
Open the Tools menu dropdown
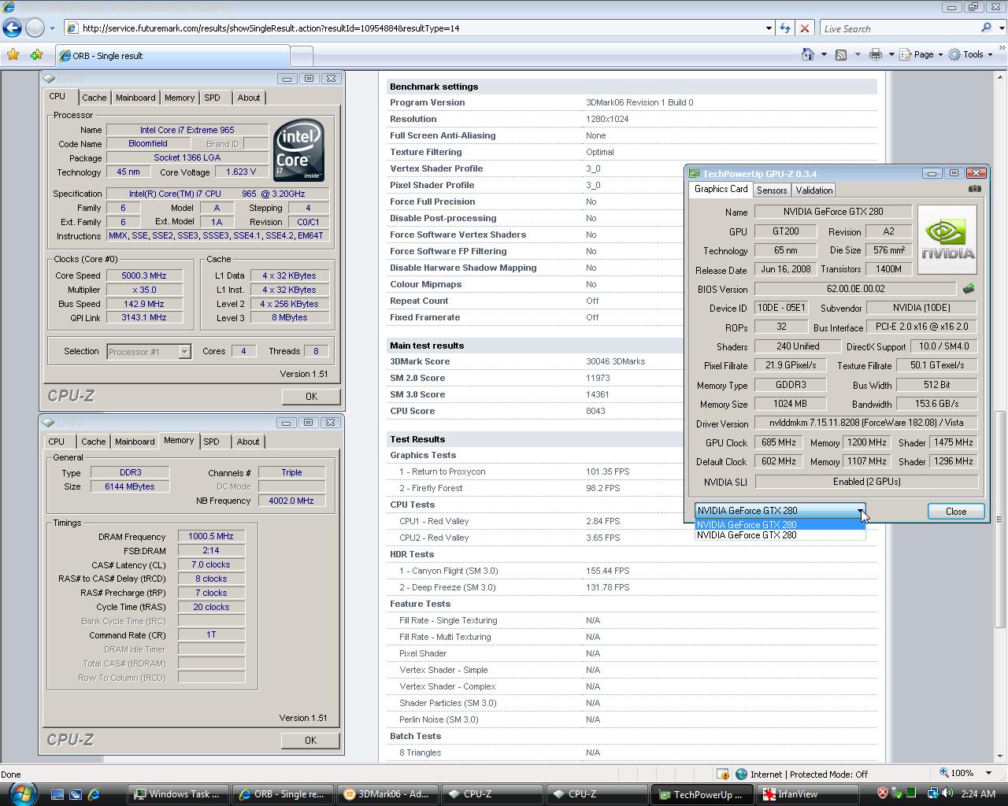[x=970, y=54]
